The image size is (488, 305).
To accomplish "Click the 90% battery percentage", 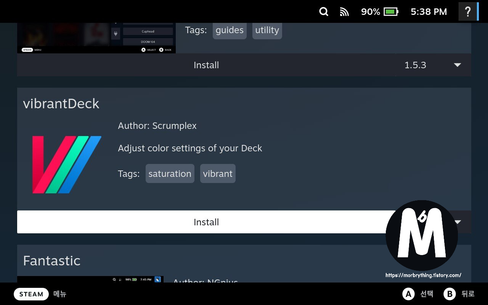I will coord(371,12).
